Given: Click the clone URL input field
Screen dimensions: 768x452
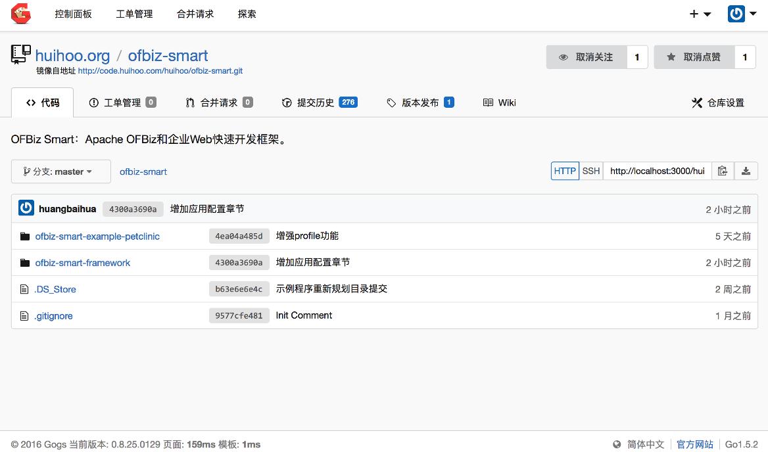Looking at the screenshot, I should click(657, 171).
